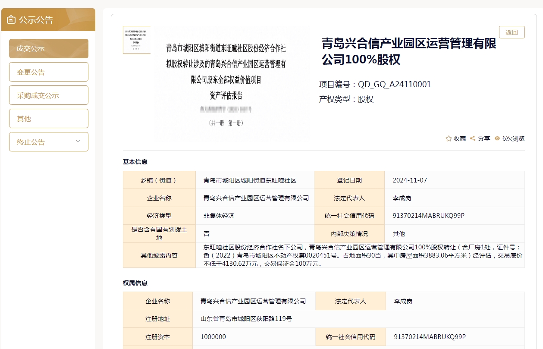Click 青岛兴合信产业园区运营管理有限公司 in the 基本信息 table
543x349 pixels.
[x=256, y=198]
